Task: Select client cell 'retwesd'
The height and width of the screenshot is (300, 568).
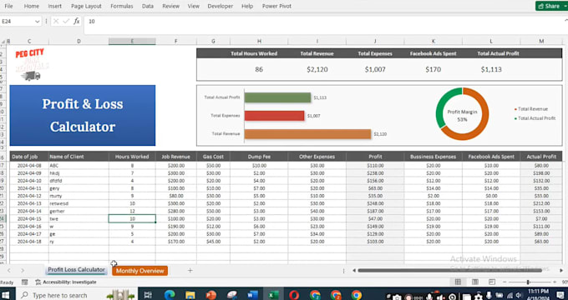Action: (79, 203)
